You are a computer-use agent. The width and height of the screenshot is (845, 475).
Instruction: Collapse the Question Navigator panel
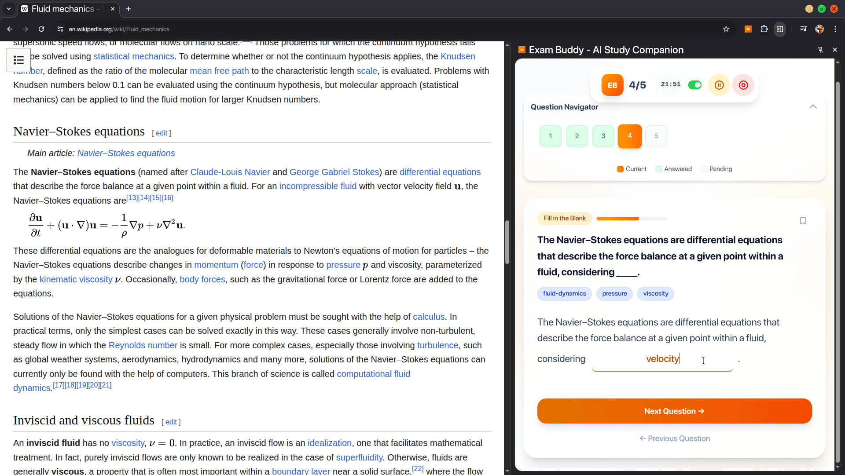tap(813, 107)
